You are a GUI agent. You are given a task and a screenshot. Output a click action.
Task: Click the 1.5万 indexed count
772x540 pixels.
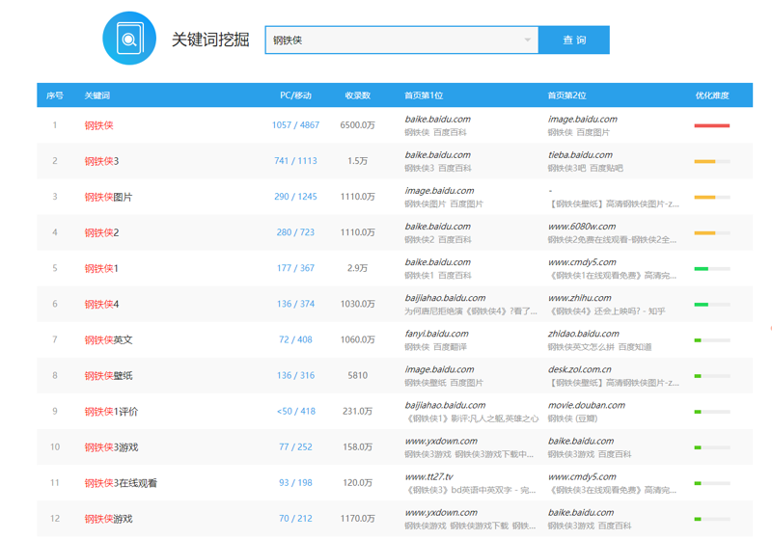tap(357, 161)
